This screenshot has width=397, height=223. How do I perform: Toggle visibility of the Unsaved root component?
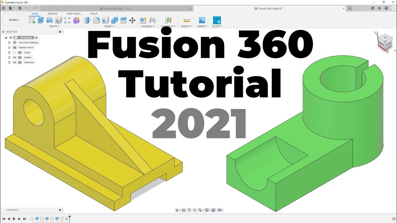click(11, 37)
